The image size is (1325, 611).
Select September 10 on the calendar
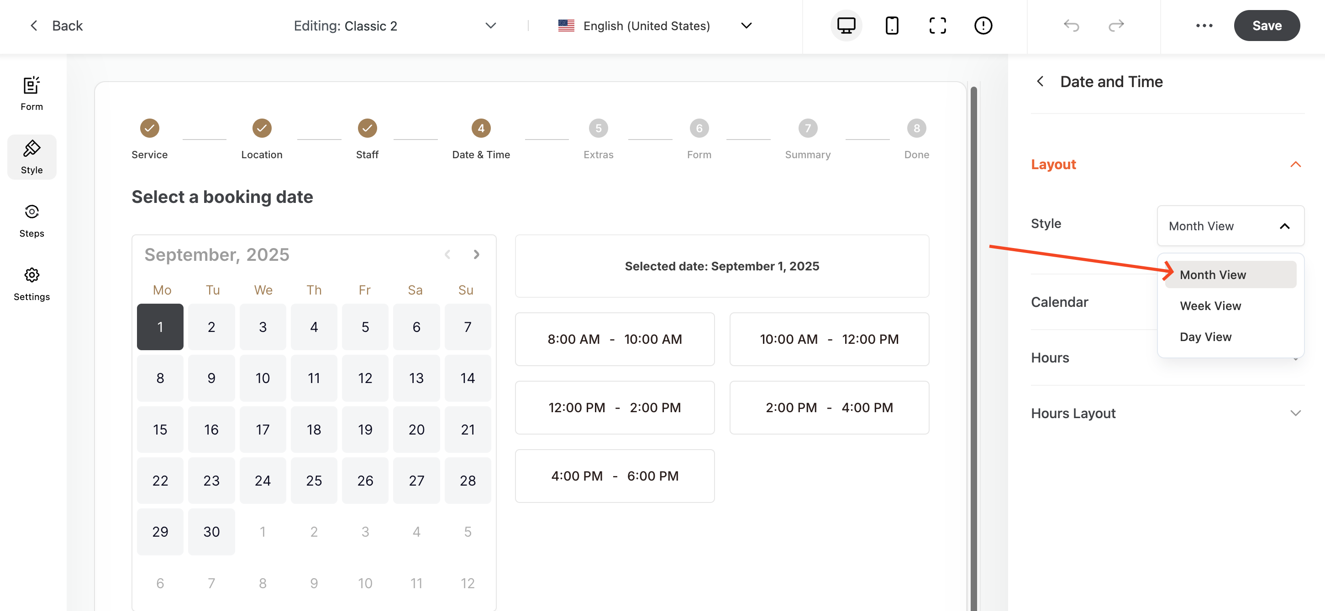tap(263, 378)
